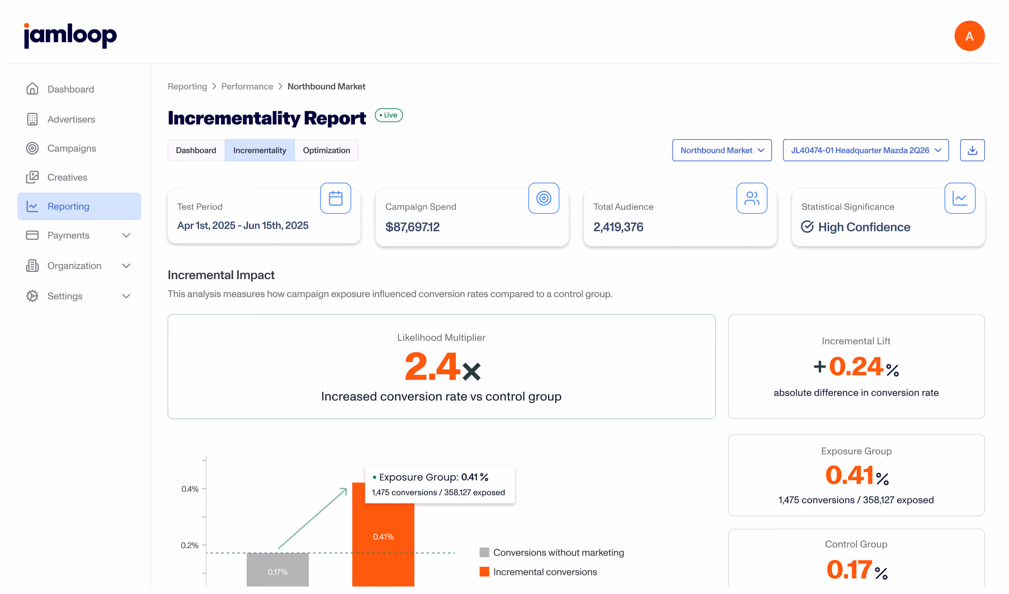Viewport: 1009px width, 594px height.
Task: Click the download report icon button
Action: coord(972,150)
